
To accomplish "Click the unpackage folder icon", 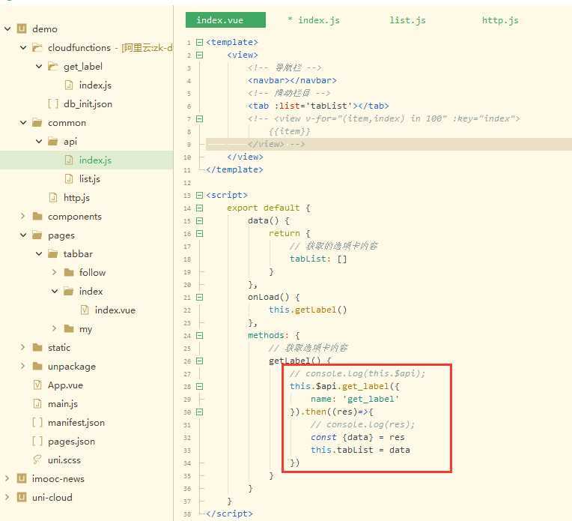I will coord(37,366).
